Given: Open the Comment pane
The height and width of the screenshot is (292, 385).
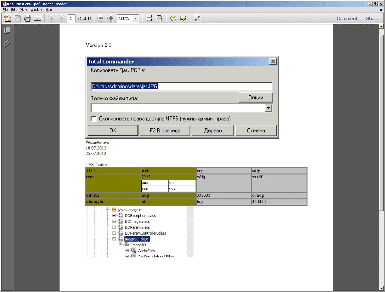Looking at the screenshot, I should tap(347, 18).
